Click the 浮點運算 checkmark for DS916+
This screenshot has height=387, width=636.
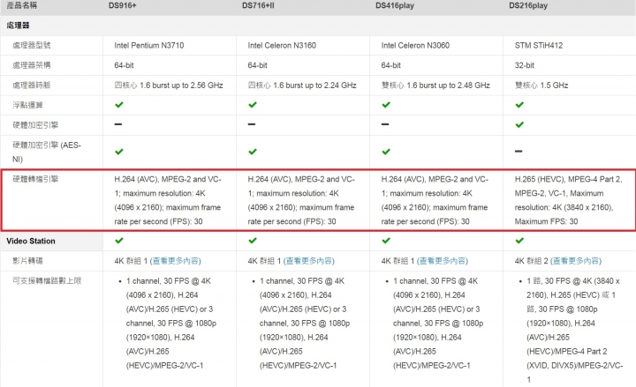pyautogui.click(x=119, y=105)
